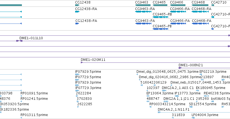Select feature 311839

click(178, 115)
